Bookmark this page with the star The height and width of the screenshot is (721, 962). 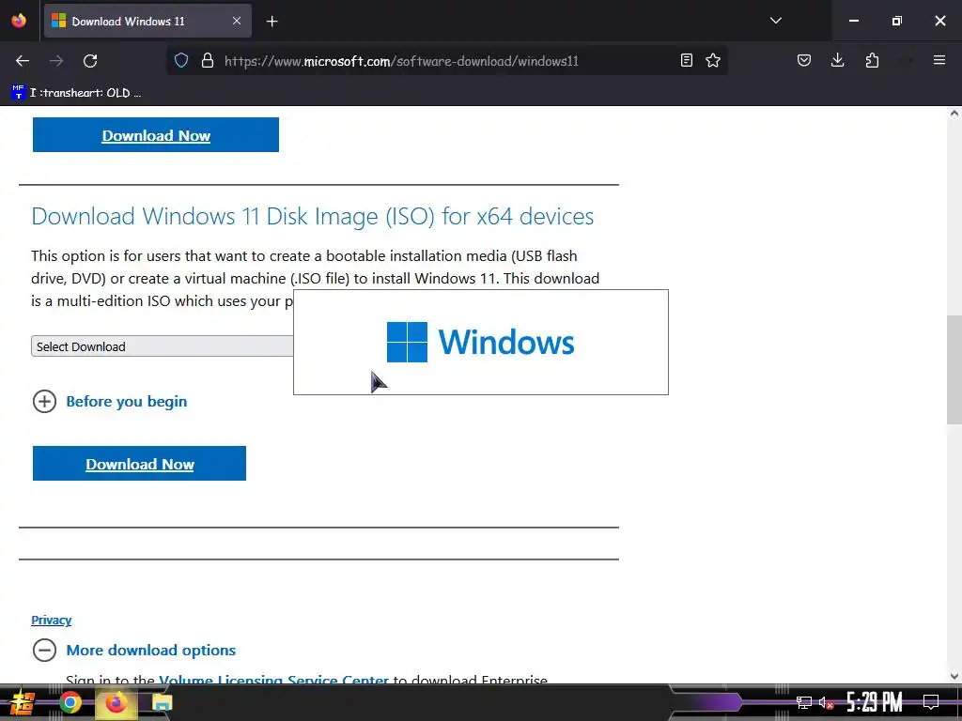tap(713, 60)
